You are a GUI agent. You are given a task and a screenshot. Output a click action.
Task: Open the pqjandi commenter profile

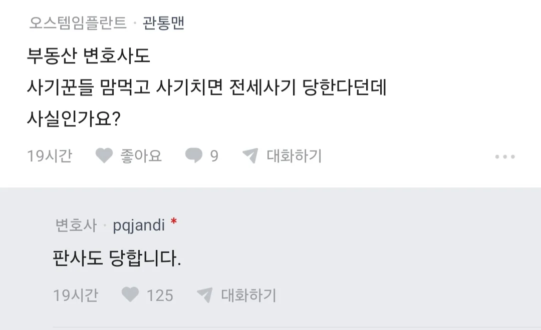pyautogui.click(x=139, y=225)
